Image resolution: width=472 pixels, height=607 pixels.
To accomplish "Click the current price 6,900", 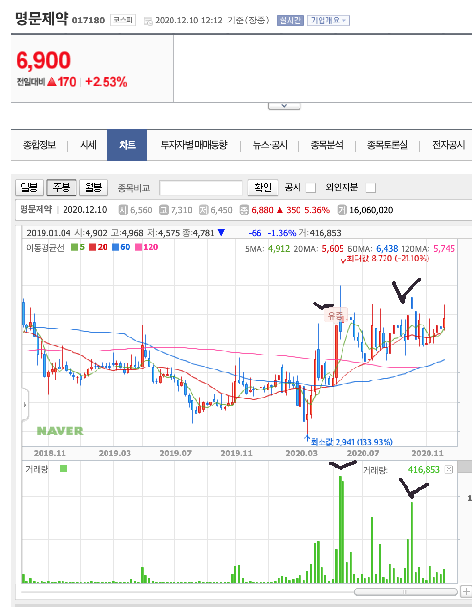I will click(43, 61).
